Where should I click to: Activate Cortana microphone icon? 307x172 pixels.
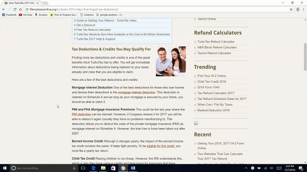coord(74,168)
